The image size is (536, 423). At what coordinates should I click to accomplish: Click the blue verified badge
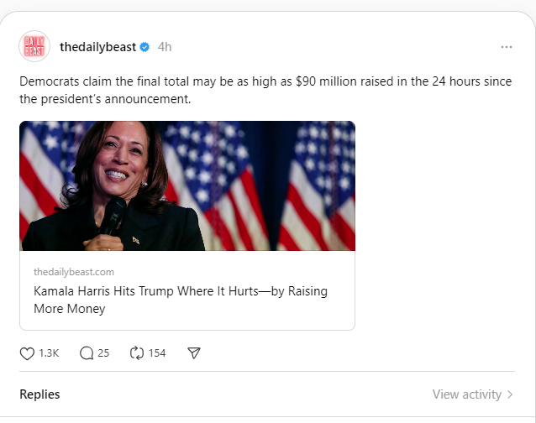(145, 47)
